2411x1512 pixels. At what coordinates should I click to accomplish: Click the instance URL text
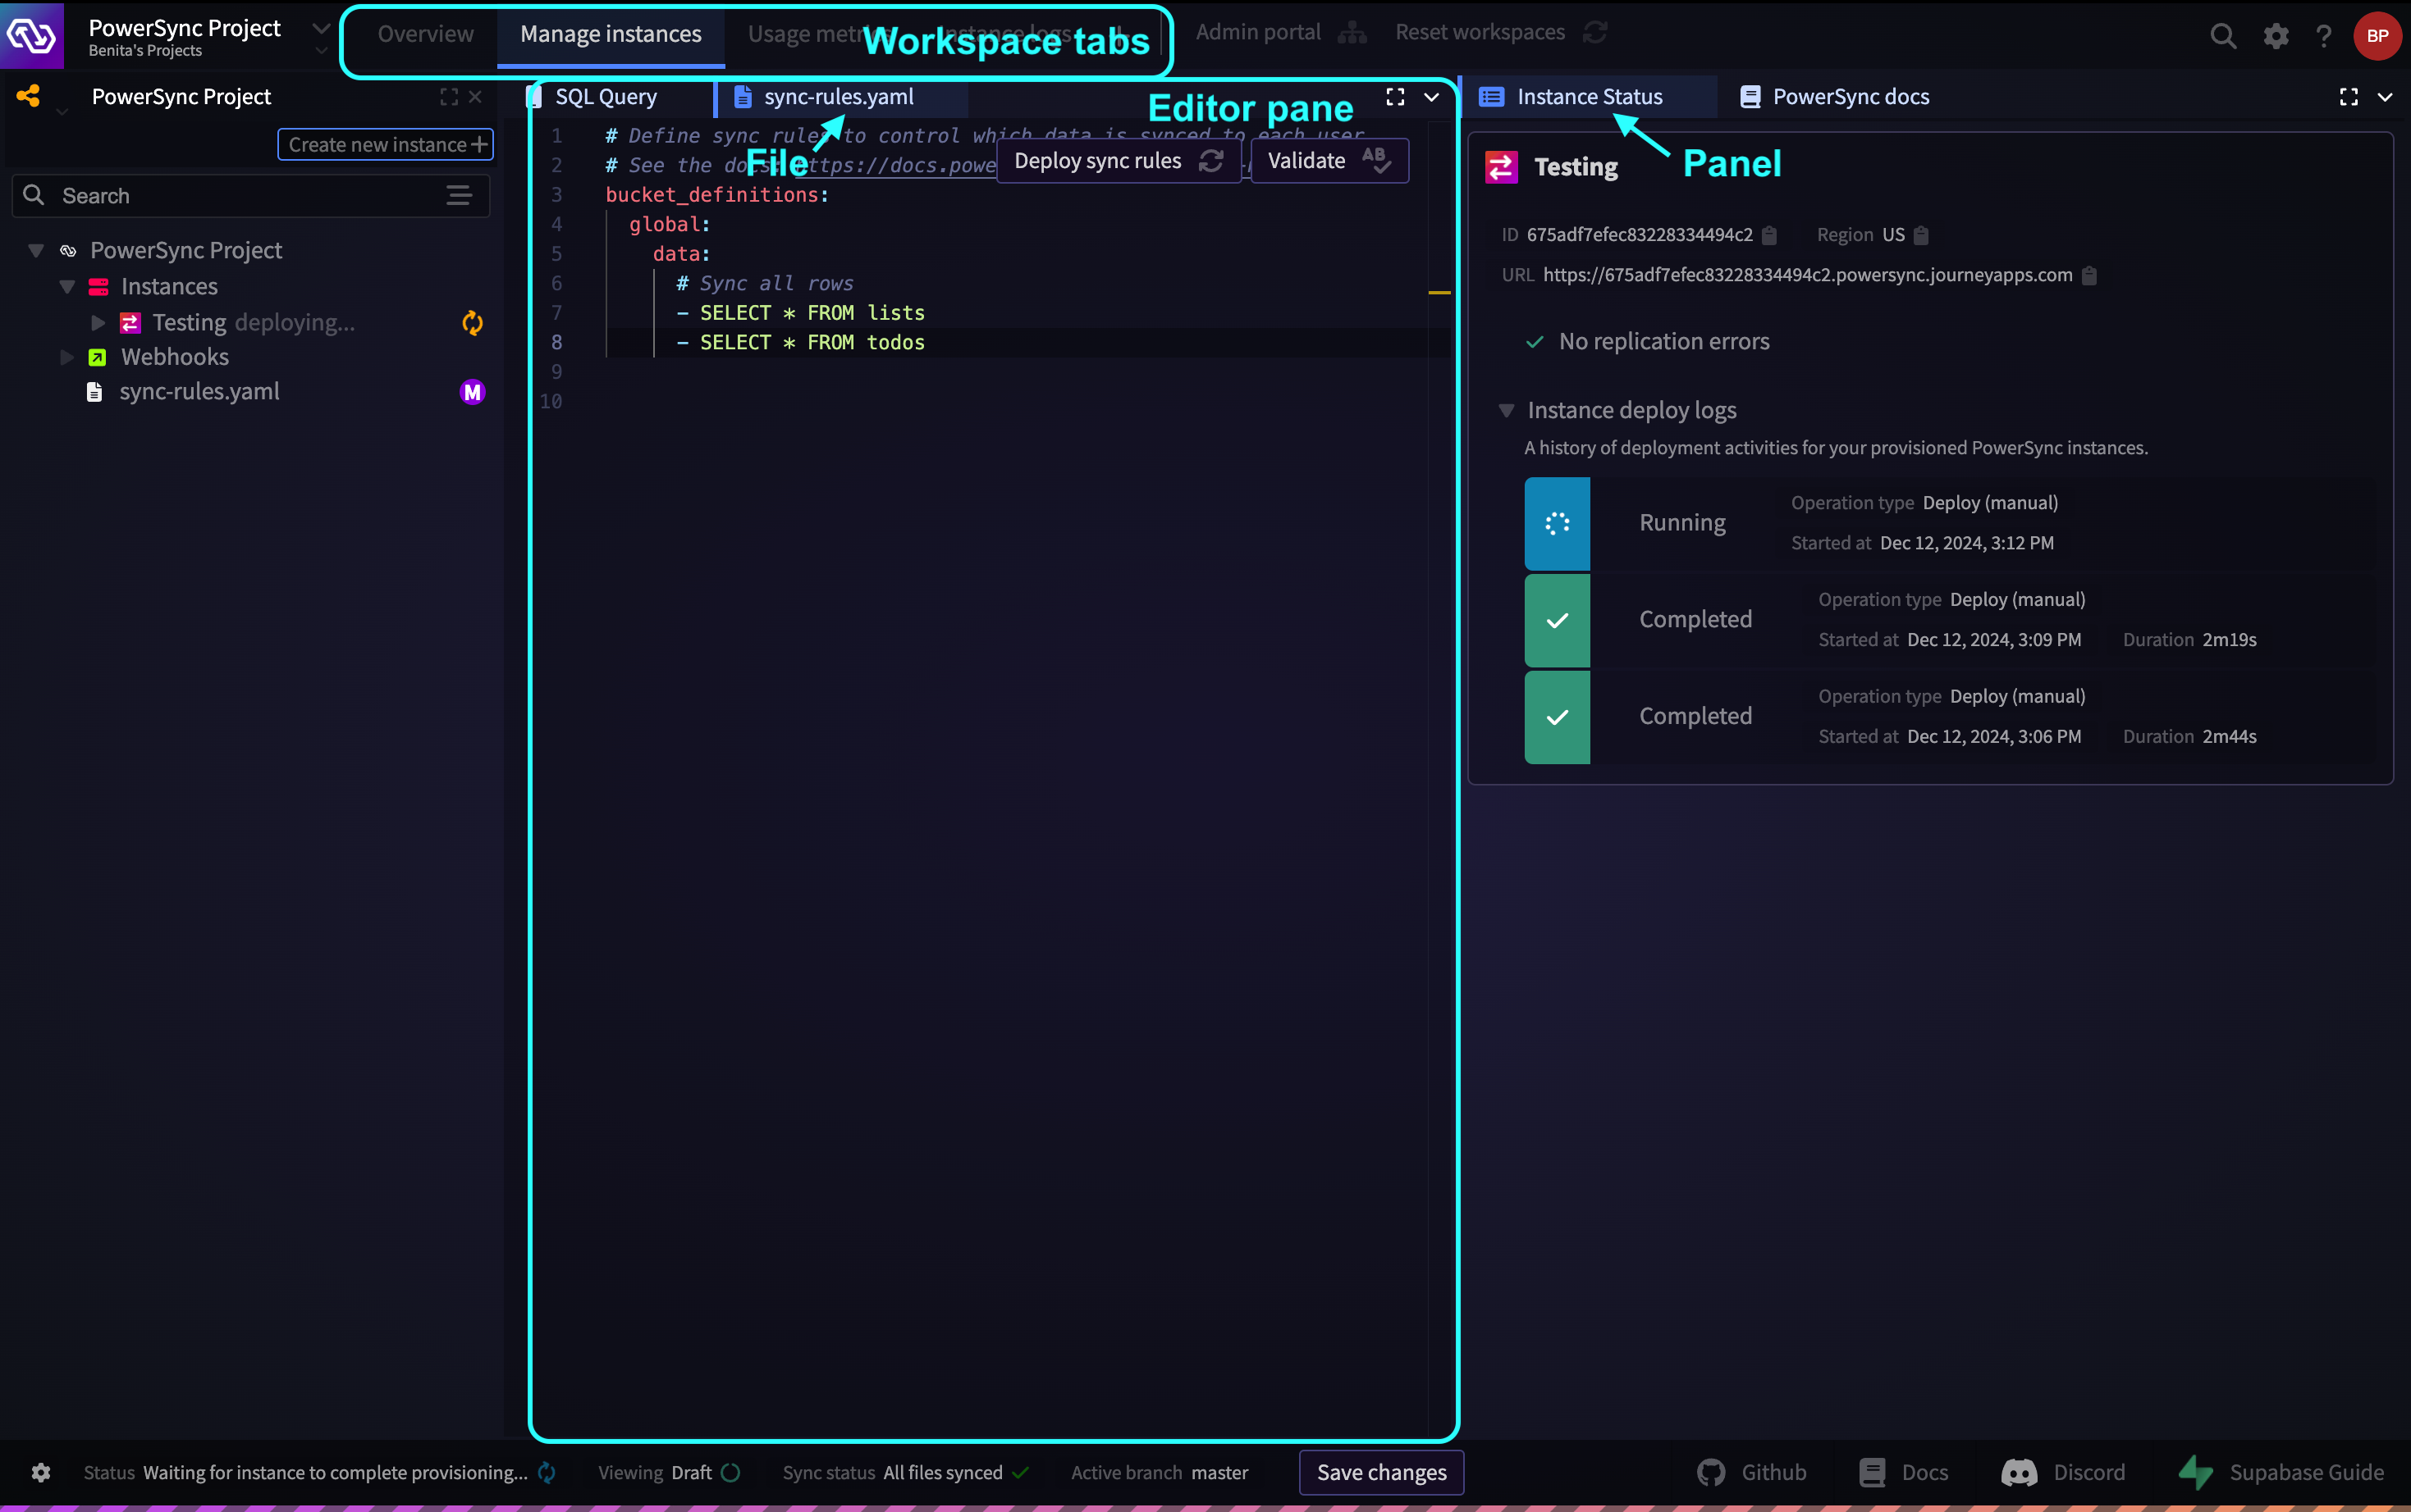(x=1808, y=275)
